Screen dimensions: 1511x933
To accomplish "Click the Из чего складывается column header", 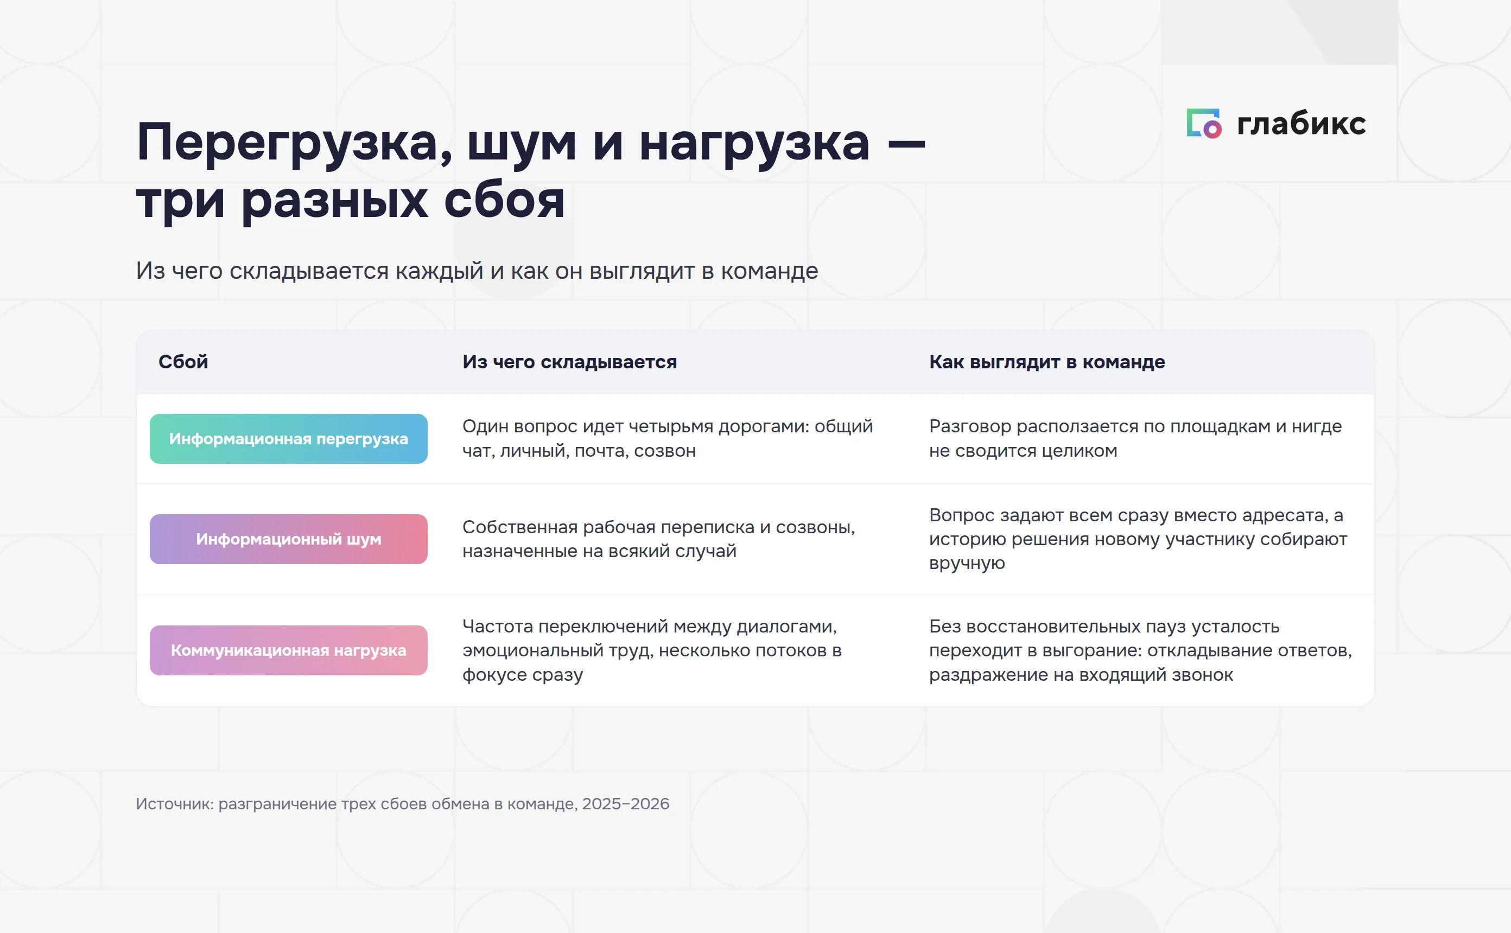I will [570, 362].
